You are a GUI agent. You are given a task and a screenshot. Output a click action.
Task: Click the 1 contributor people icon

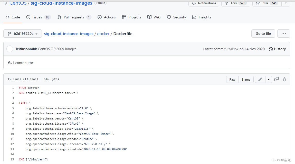pyautogui.click(x=9, y=63)
